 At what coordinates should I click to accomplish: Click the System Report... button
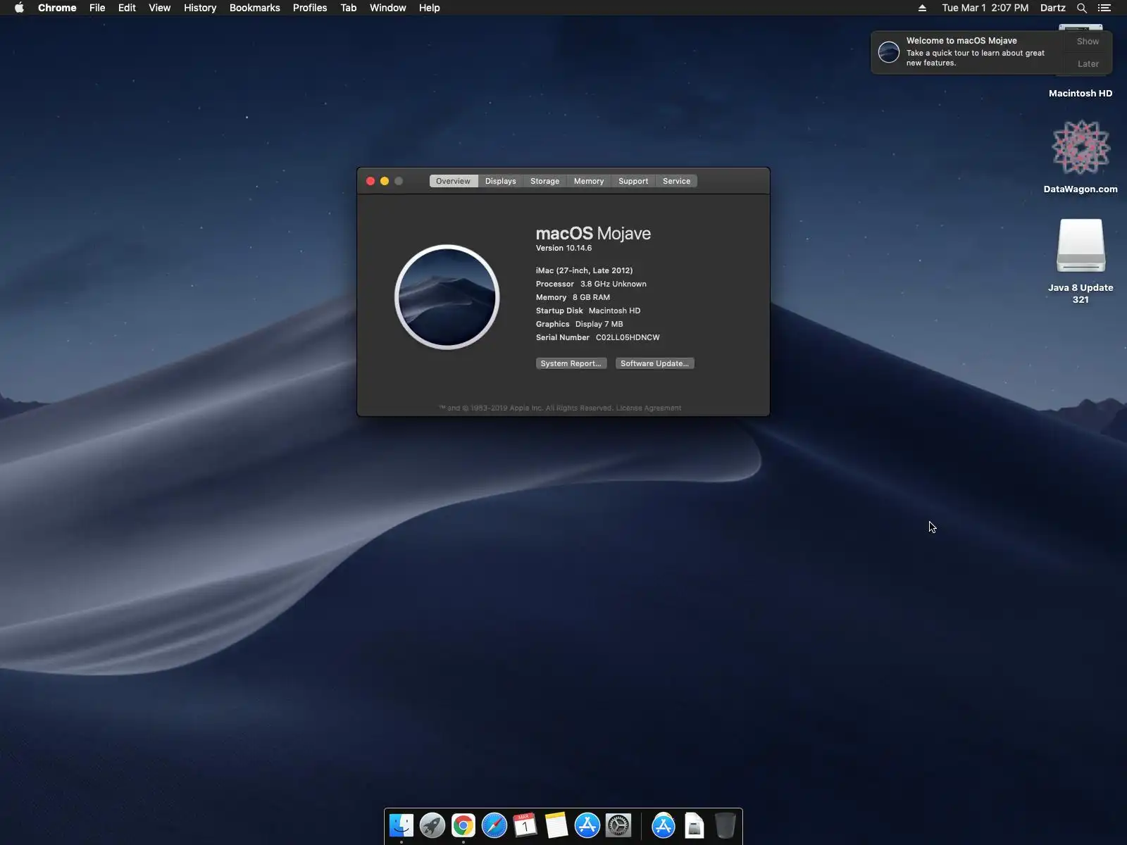point(571,363)
